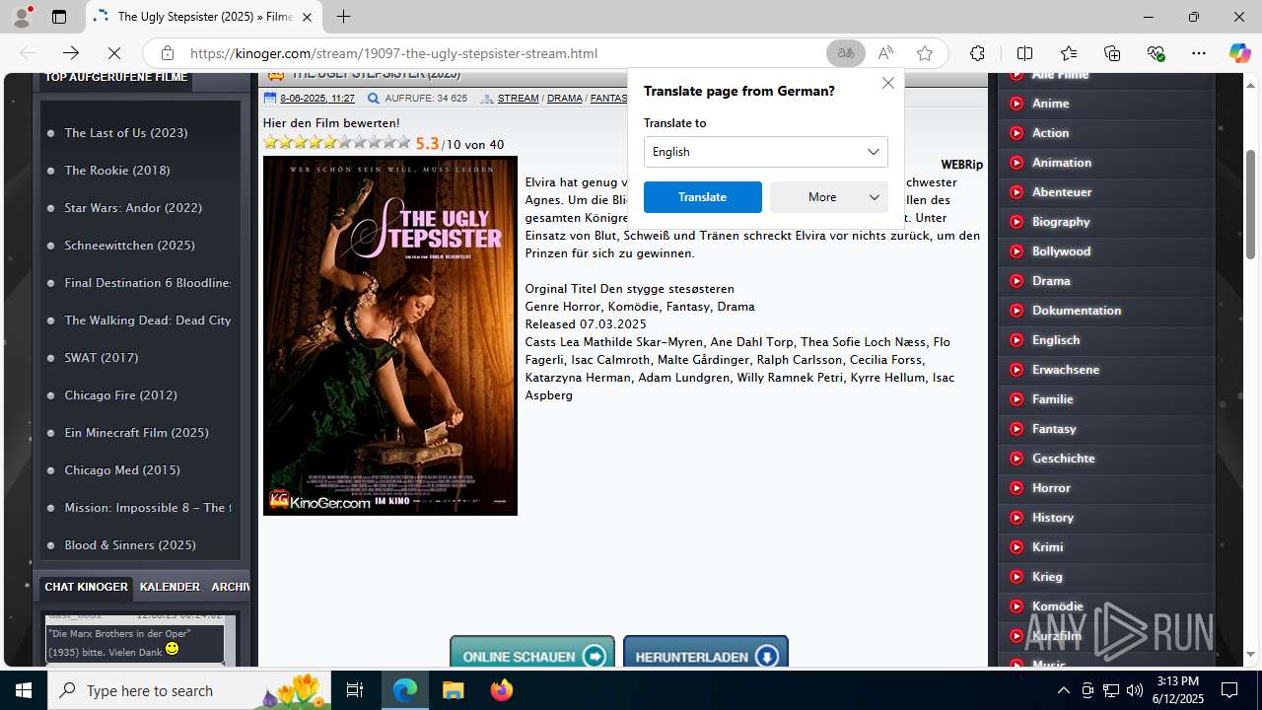Open the Edge profile icon

click(22, 17)
